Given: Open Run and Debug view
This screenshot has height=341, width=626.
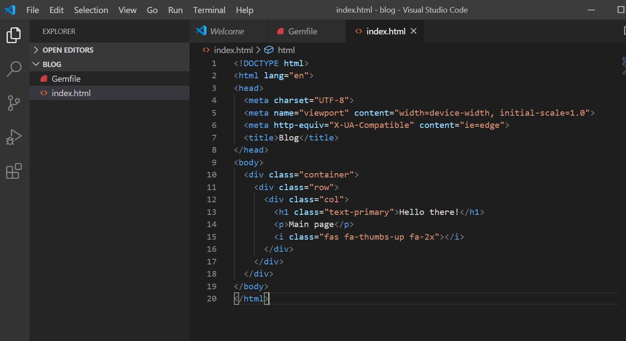Looking at the screenshot, I should pyautogui.click(x=14, y=137).
